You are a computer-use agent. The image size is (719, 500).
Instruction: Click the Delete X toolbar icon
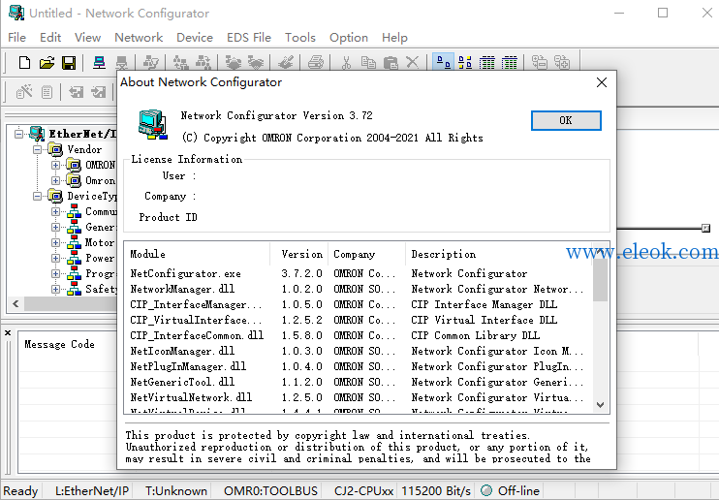coord(412,62)
